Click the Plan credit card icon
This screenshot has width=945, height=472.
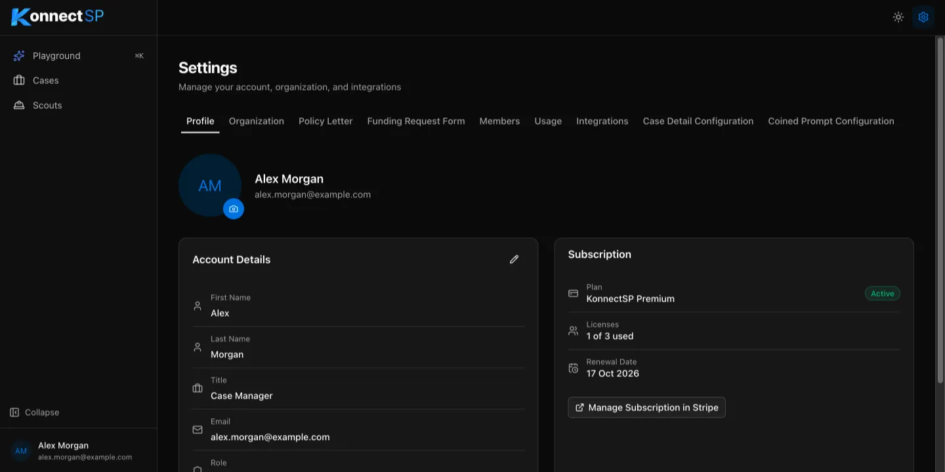click(x=574, y=294)
